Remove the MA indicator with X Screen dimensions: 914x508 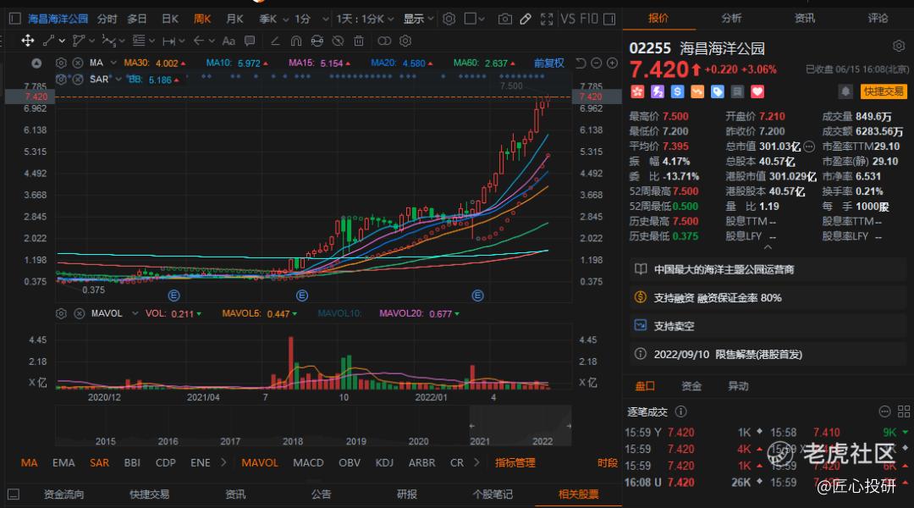click(x=78, y=63)
